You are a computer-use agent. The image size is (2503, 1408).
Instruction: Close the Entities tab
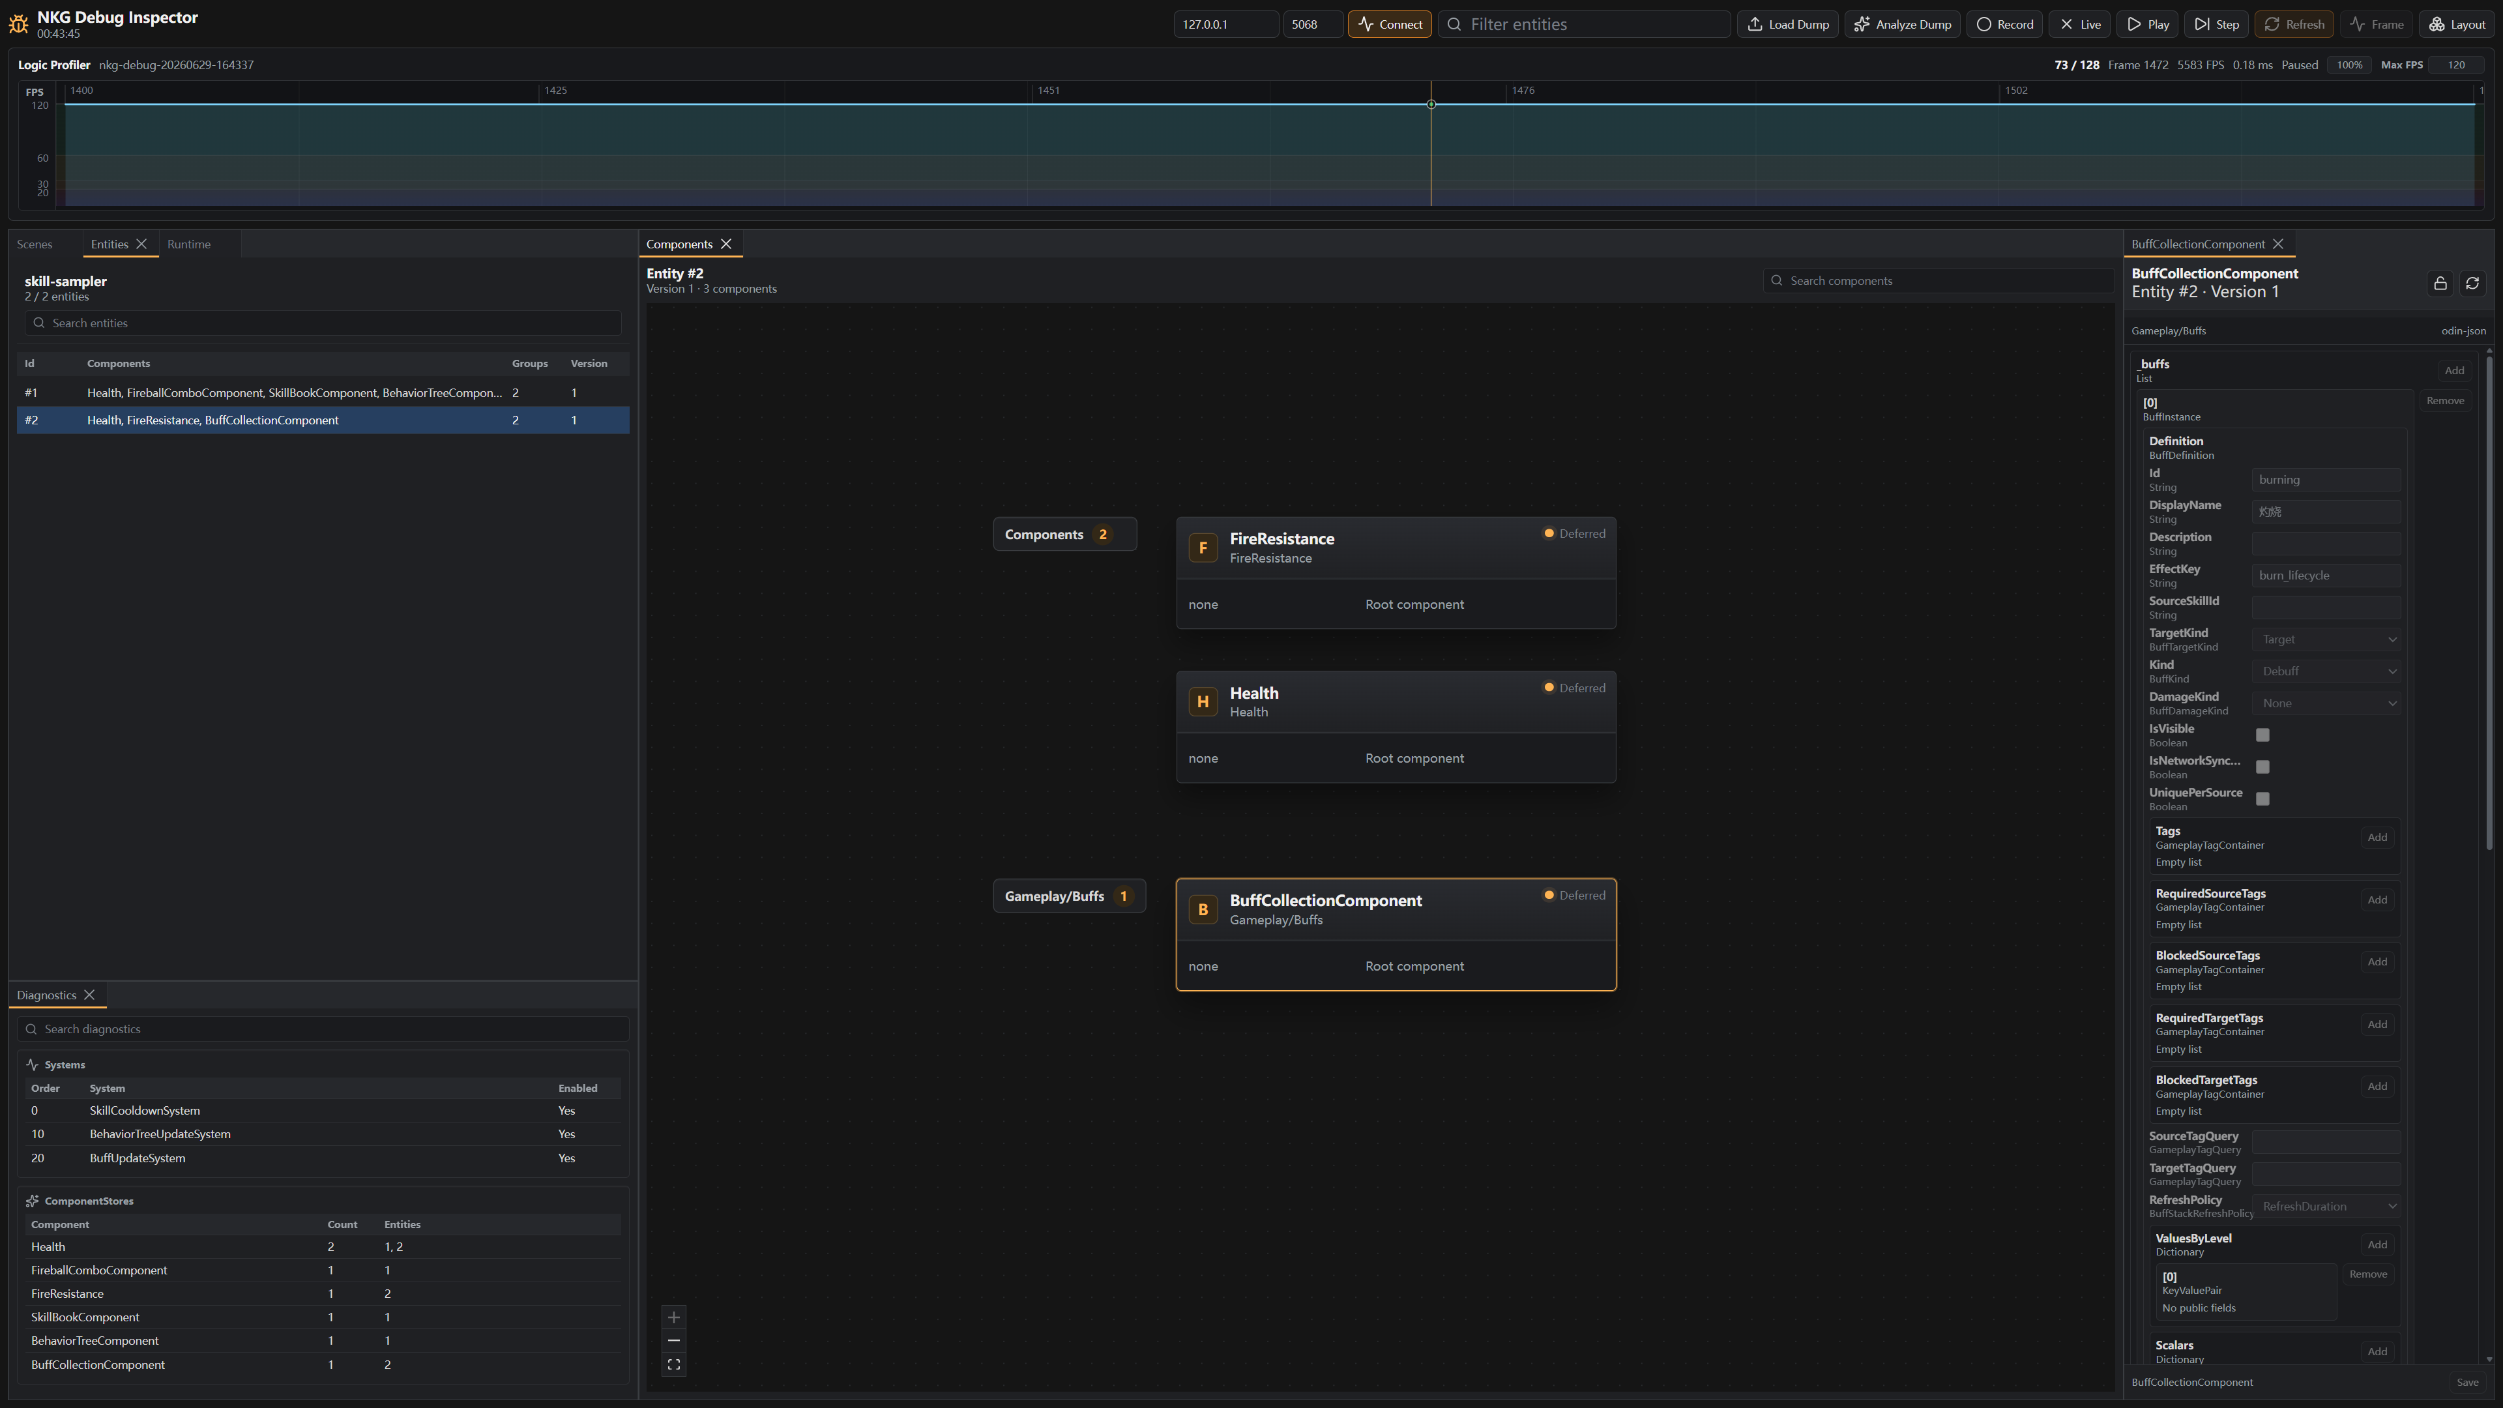click(142, 244)
